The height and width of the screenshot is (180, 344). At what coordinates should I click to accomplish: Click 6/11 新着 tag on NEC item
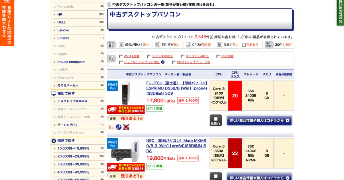pos(155,166)
